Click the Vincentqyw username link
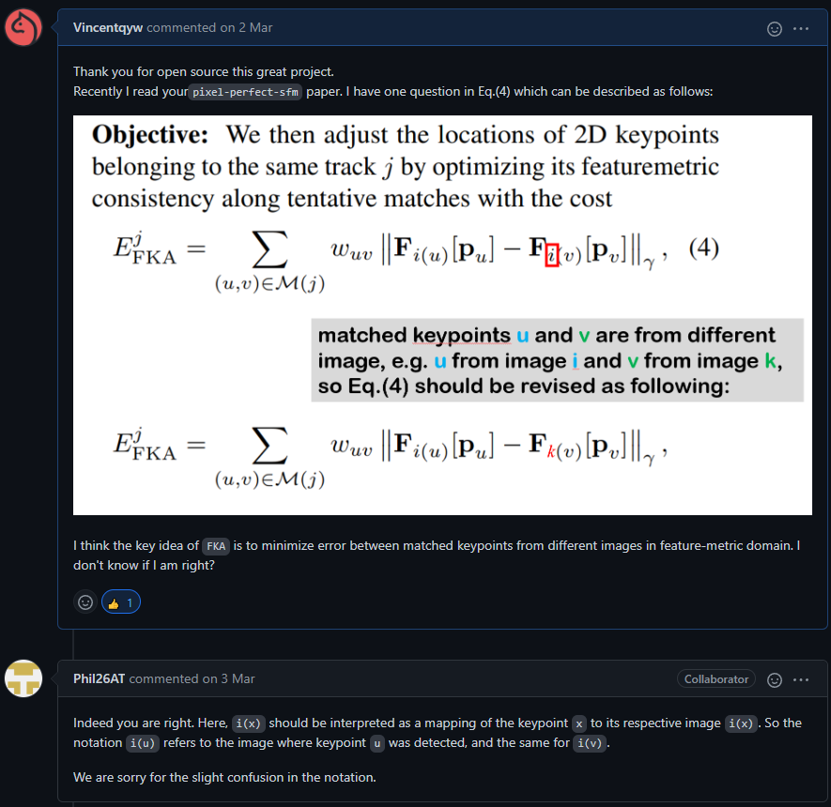 tap(108, 28)
